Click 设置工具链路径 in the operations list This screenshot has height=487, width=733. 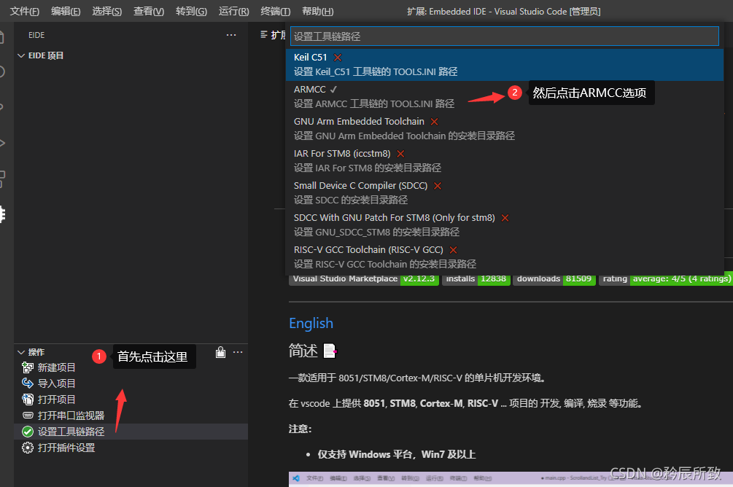click(131, 432)
